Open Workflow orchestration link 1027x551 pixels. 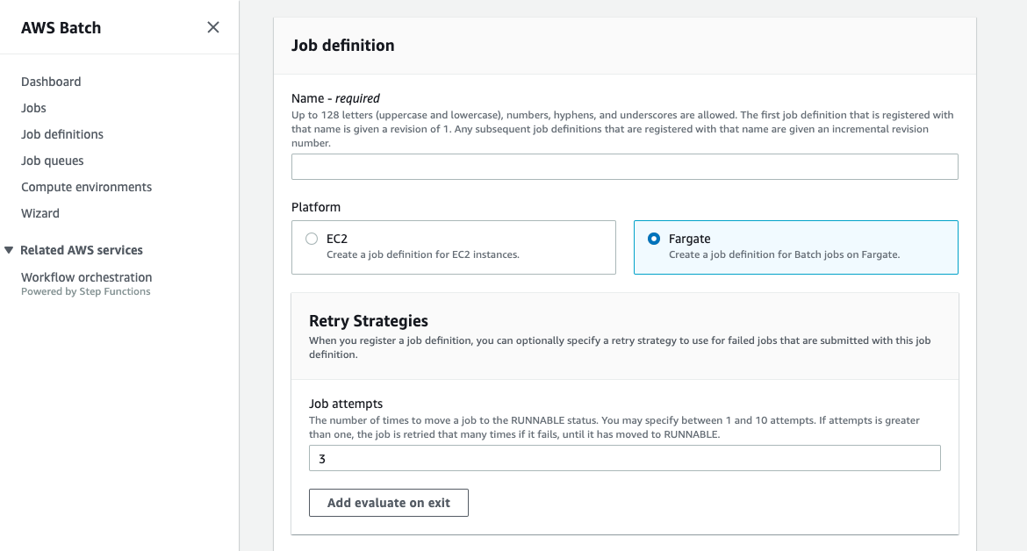(x=87, y=277)
